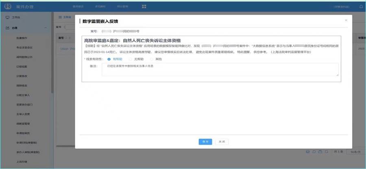Image resolution: width=366 pixels, height=169 pixels.
Task: Click the grid apps icon in header
Action: click(x=144, y=6)
